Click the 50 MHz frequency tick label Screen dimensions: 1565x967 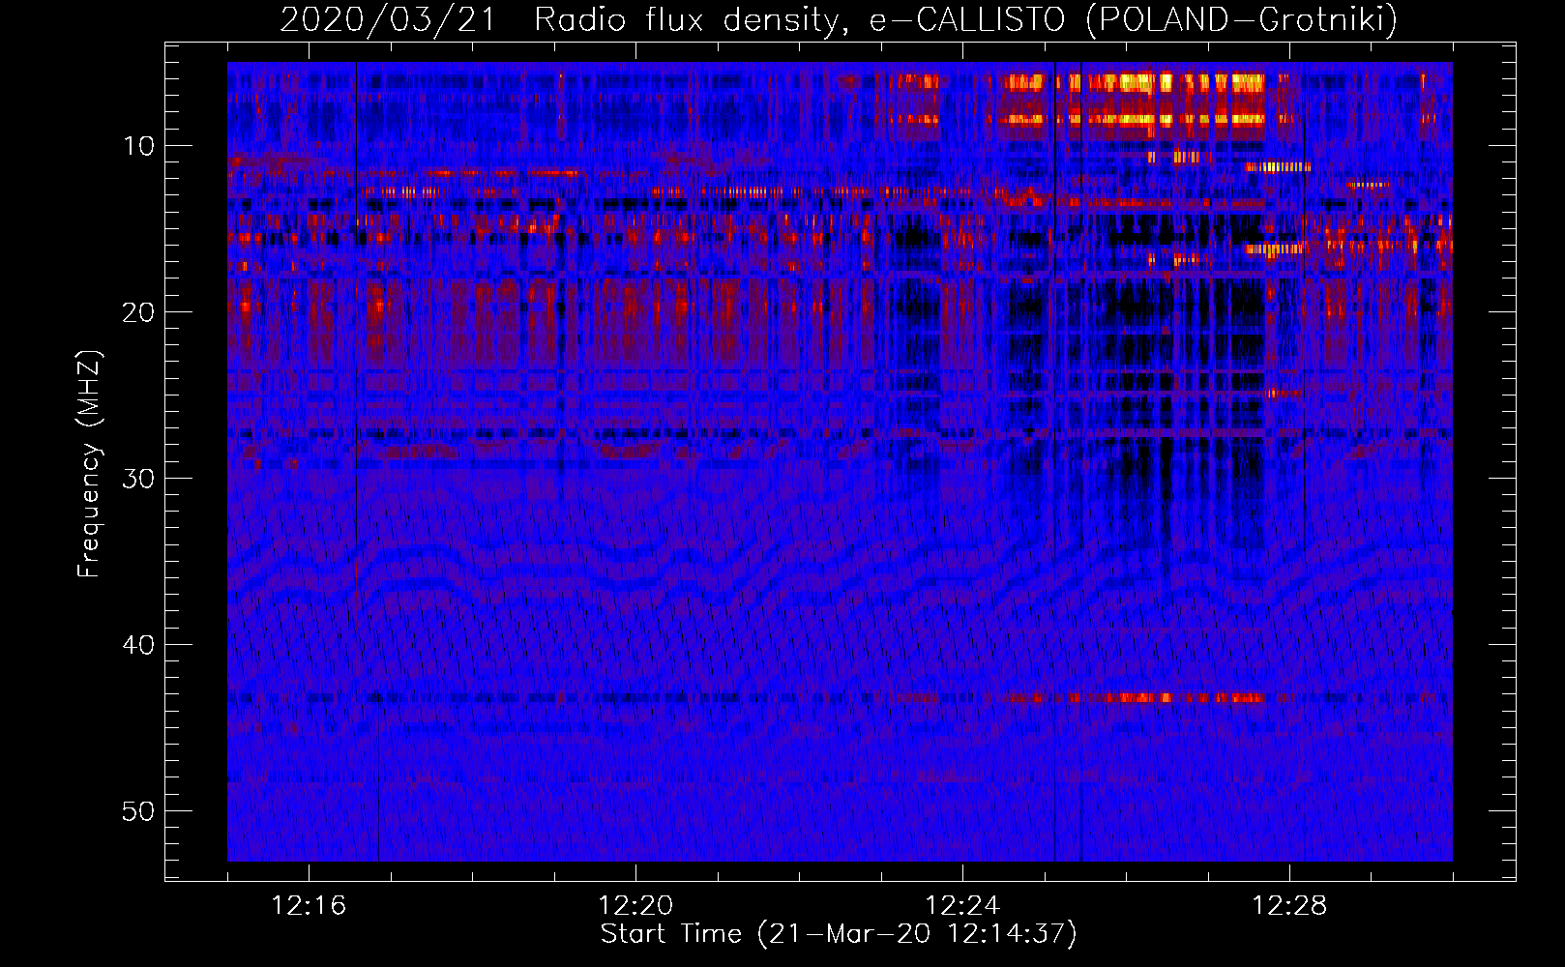pos(139,811)
